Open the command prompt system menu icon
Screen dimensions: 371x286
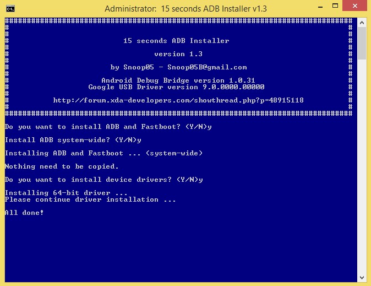tap(10, 9)
